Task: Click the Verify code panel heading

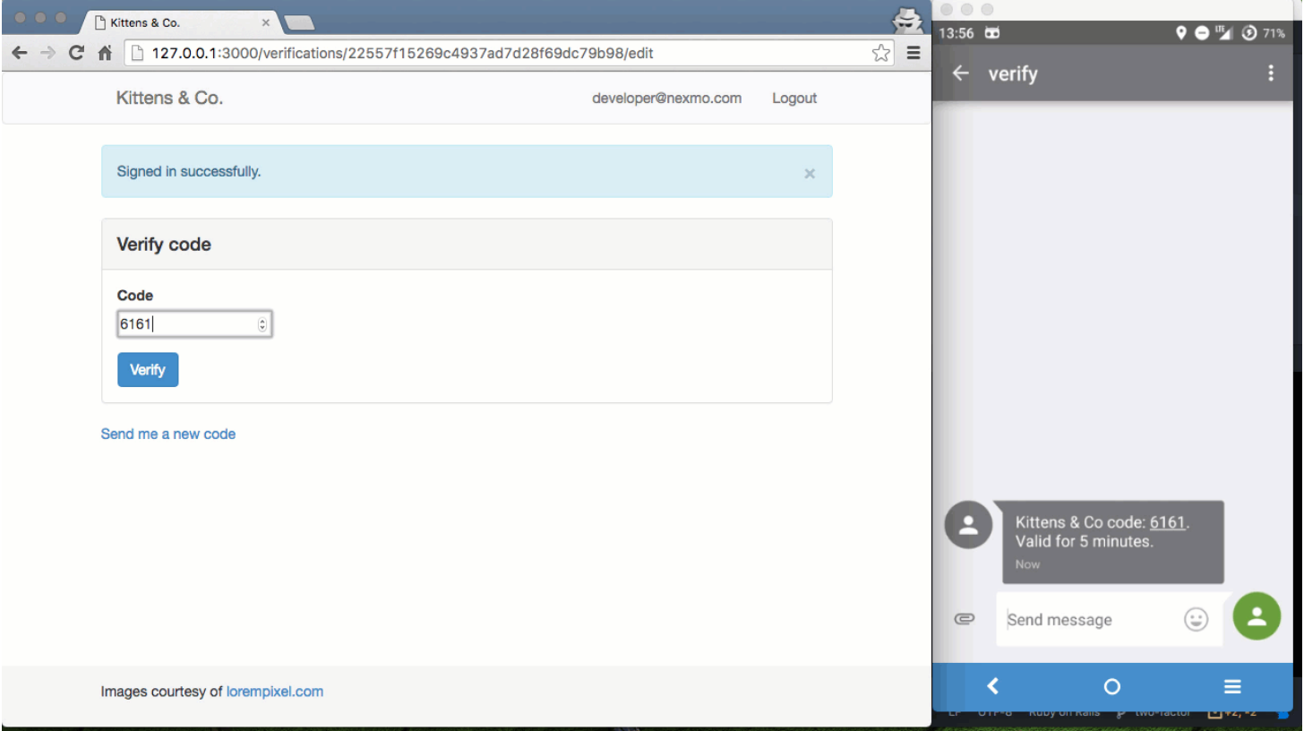Action: click(x=164, y=245)
